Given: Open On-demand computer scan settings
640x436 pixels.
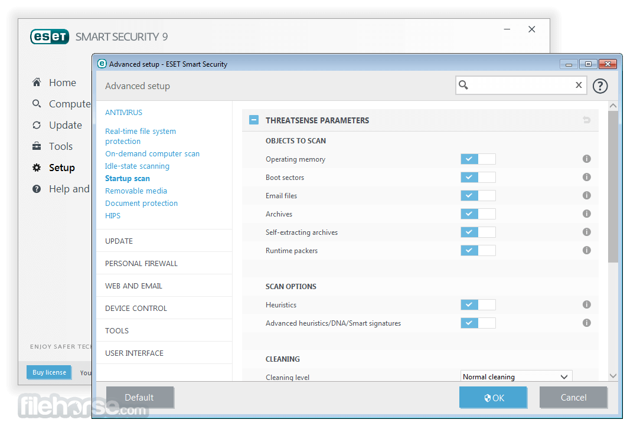Looking at the screenshot, I should (x=152, y=154).
